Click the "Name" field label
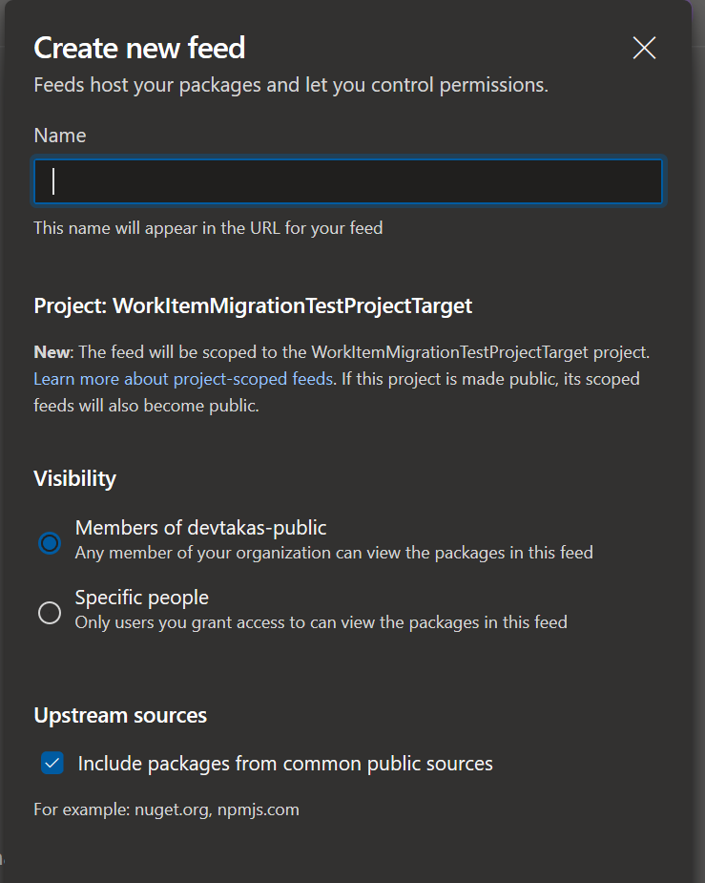The image size is (705, 883). (60, 136)
